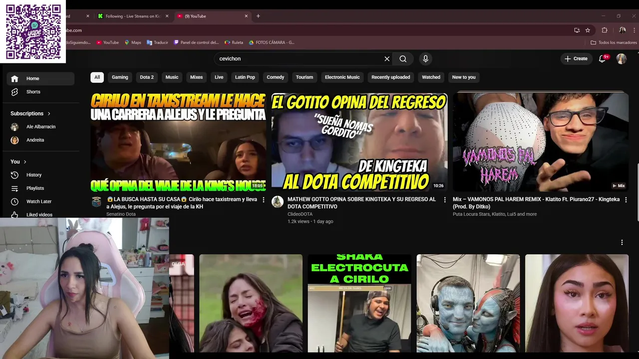Open the browser extensions puzzle icon
The width and height of the screenshot is (639, 359).
point(605,30)
